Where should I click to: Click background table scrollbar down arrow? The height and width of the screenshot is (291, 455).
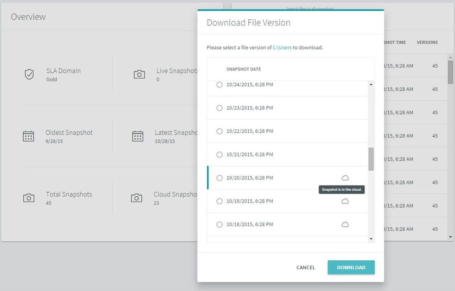450,237
